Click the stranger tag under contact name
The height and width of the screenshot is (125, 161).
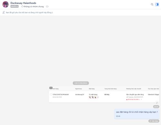tap(14, 6)
